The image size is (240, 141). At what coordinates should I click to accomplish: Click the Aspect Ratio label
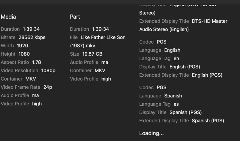(x=15, y=62)
